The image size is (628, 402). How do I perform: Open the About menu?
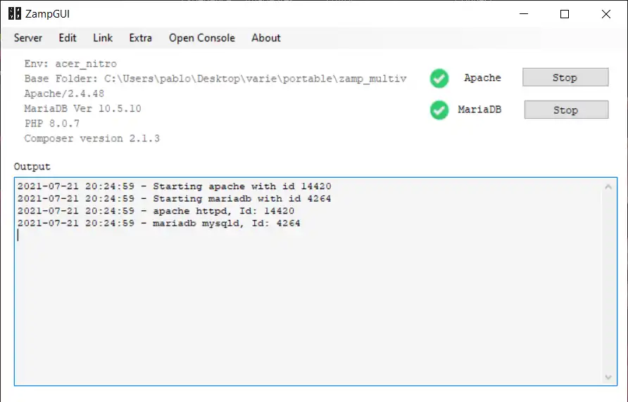[x=266, y=38]
